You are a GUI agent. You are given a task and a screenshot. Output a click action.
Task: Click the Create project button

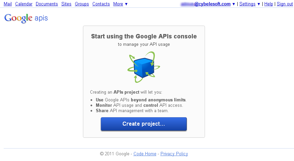point(144,124)
